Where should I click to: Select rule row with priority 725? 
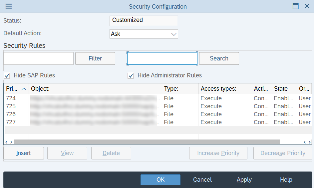tap(157, 106)
